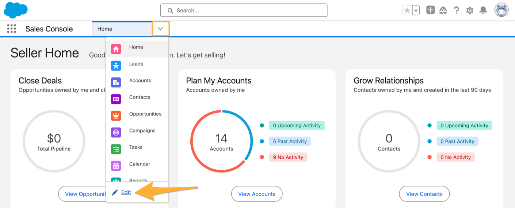515x208 pixels.
Task: Click the 0 Past Activity badge
Action: (457, 142)
